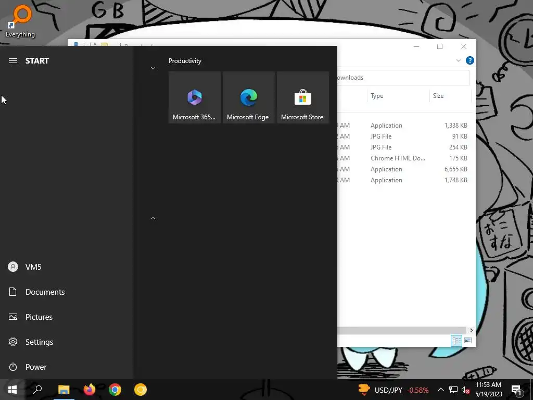Click the horizontal scrollbar right arrow

click(471, 330)
